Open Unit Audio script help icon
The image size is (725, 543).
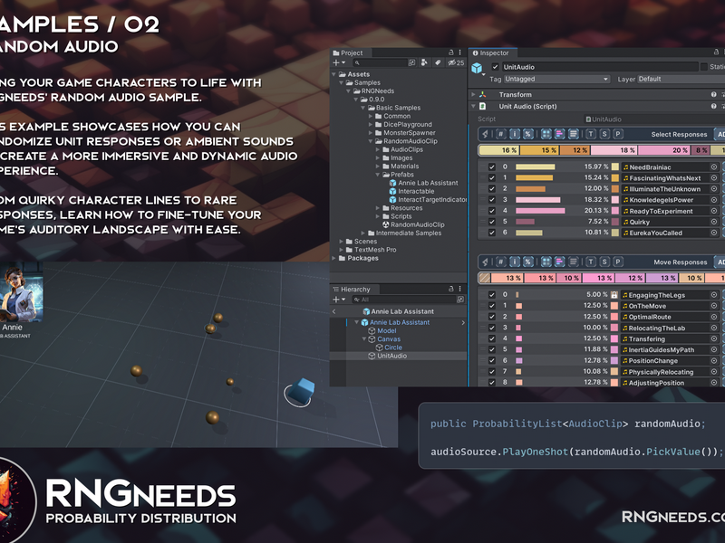tap(714, 106)
